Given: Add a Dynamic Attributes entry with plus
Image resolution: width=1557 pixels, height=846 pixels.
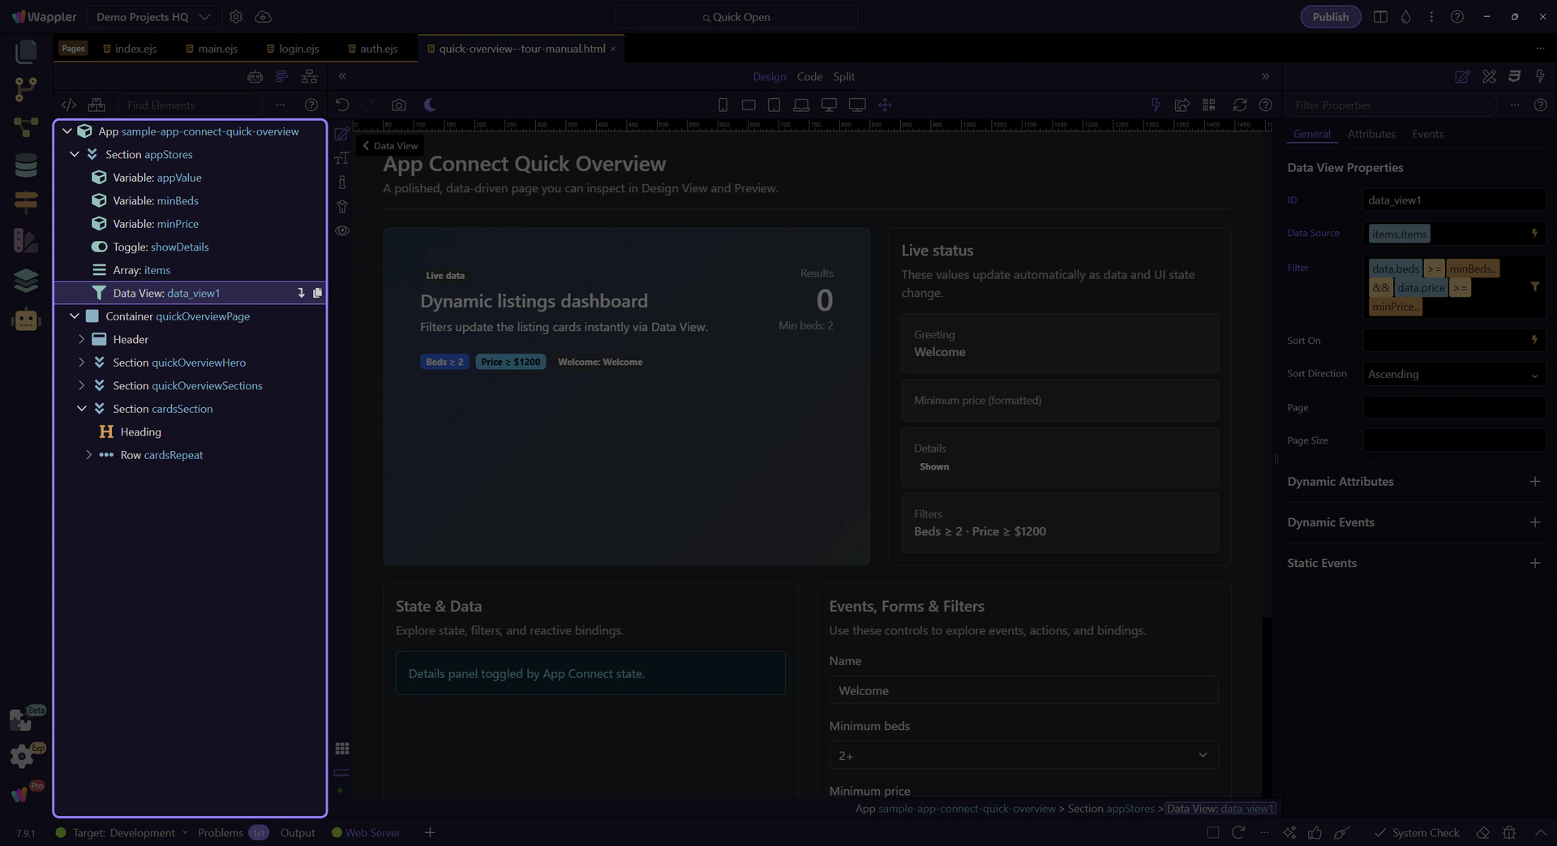Looking at the screenshot, I should coord(1534,482).
